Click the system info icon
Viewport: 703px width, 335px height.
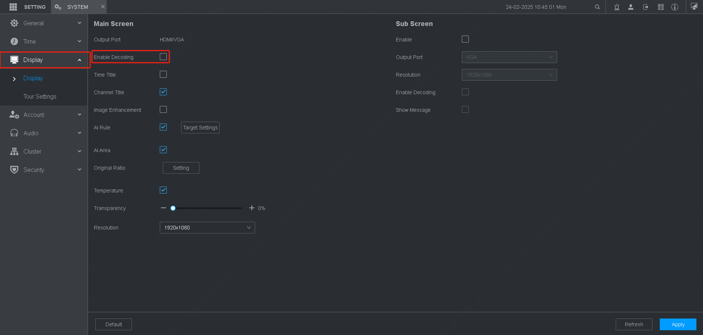675,7
